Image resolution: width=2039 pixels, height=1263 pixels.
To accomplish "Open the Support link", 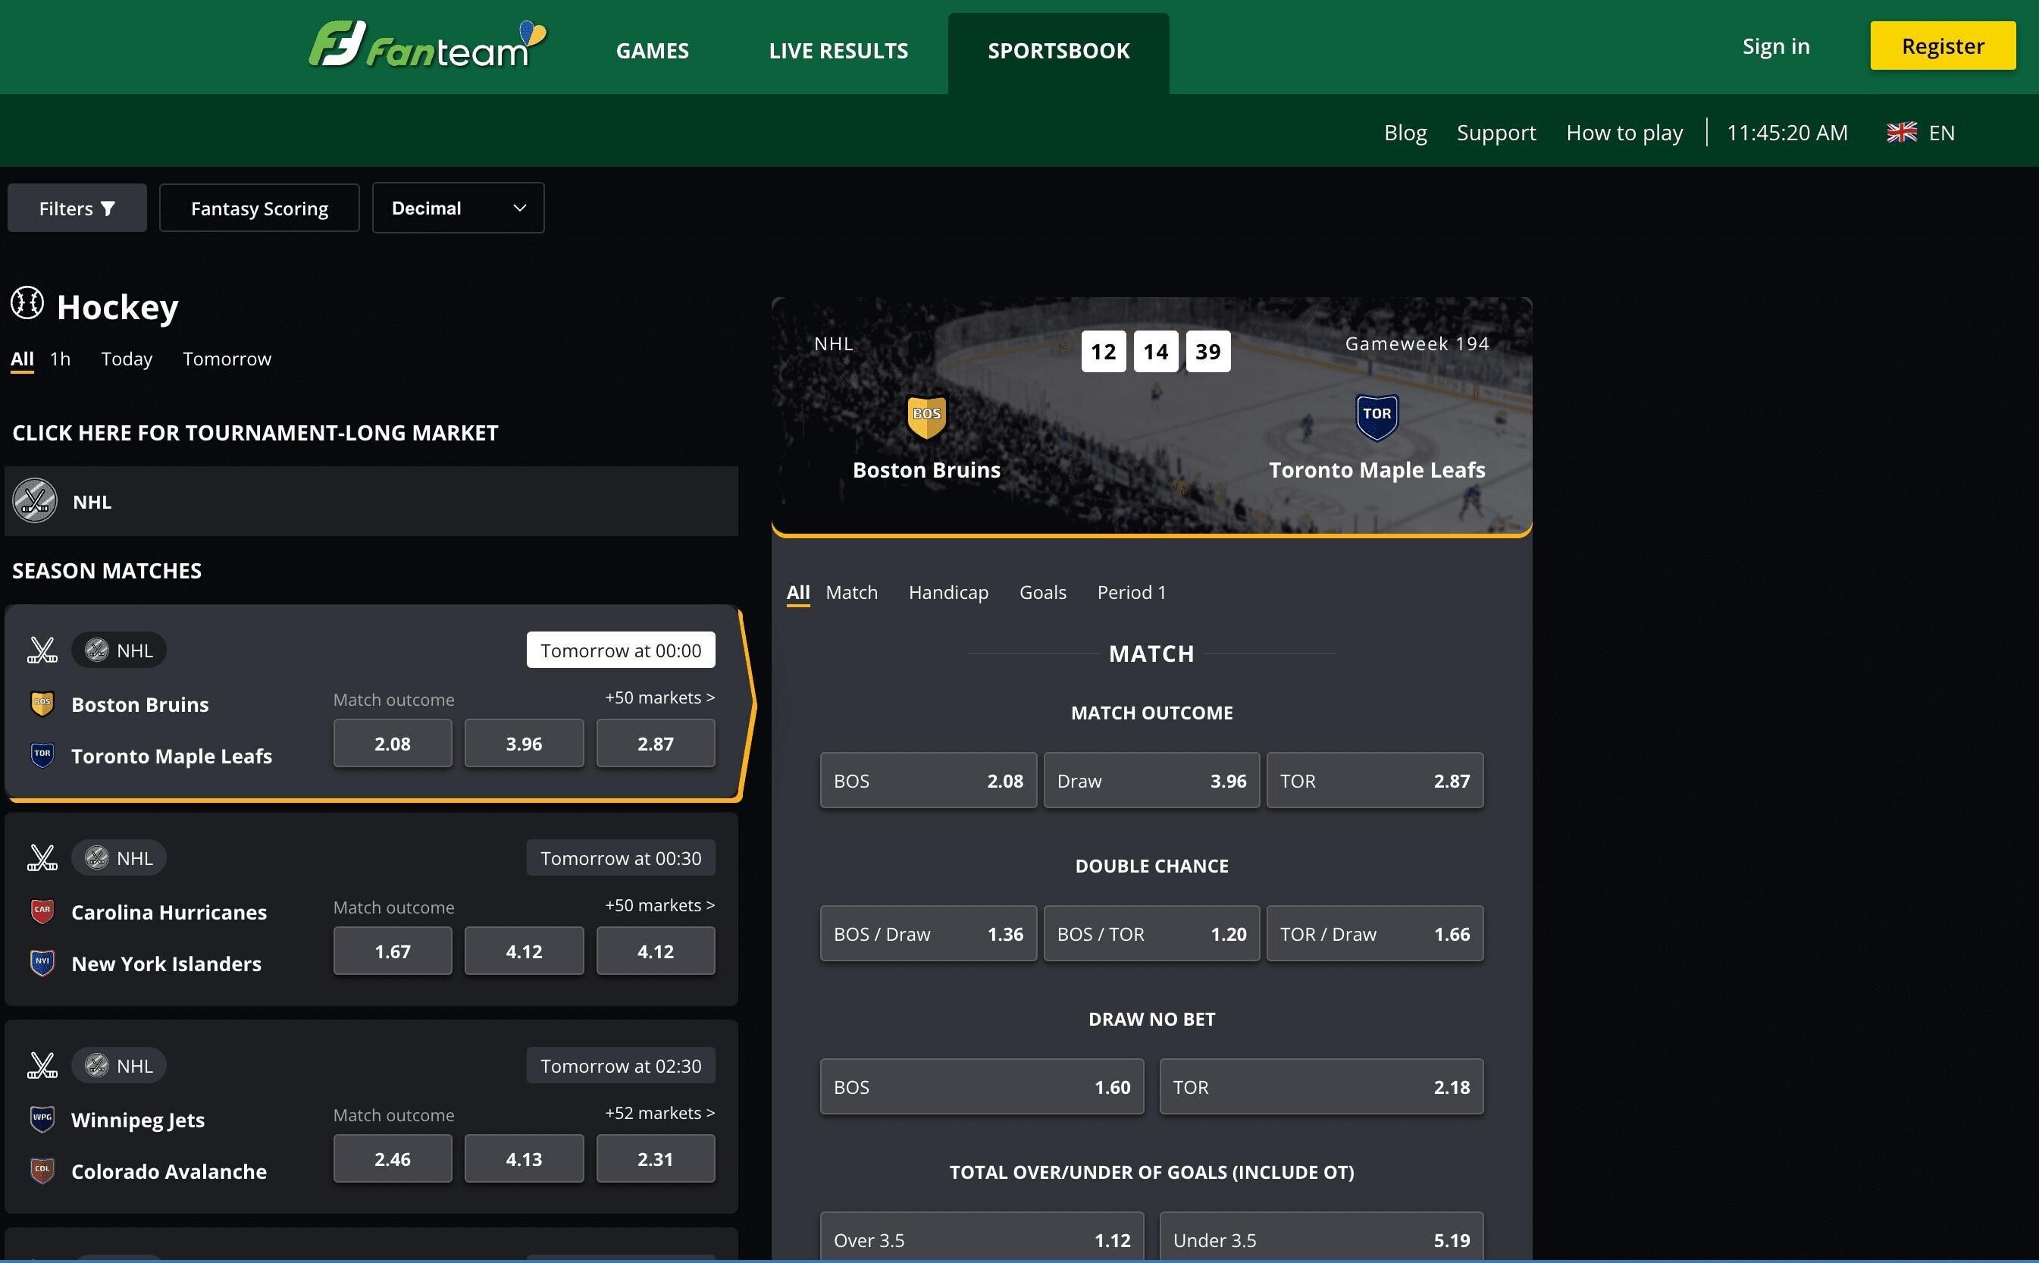I will pyautogui.click(x=1496, y=133).
